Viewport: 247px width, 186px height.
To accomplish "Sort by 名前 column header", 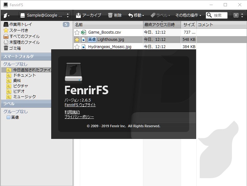I will point(108,25).
